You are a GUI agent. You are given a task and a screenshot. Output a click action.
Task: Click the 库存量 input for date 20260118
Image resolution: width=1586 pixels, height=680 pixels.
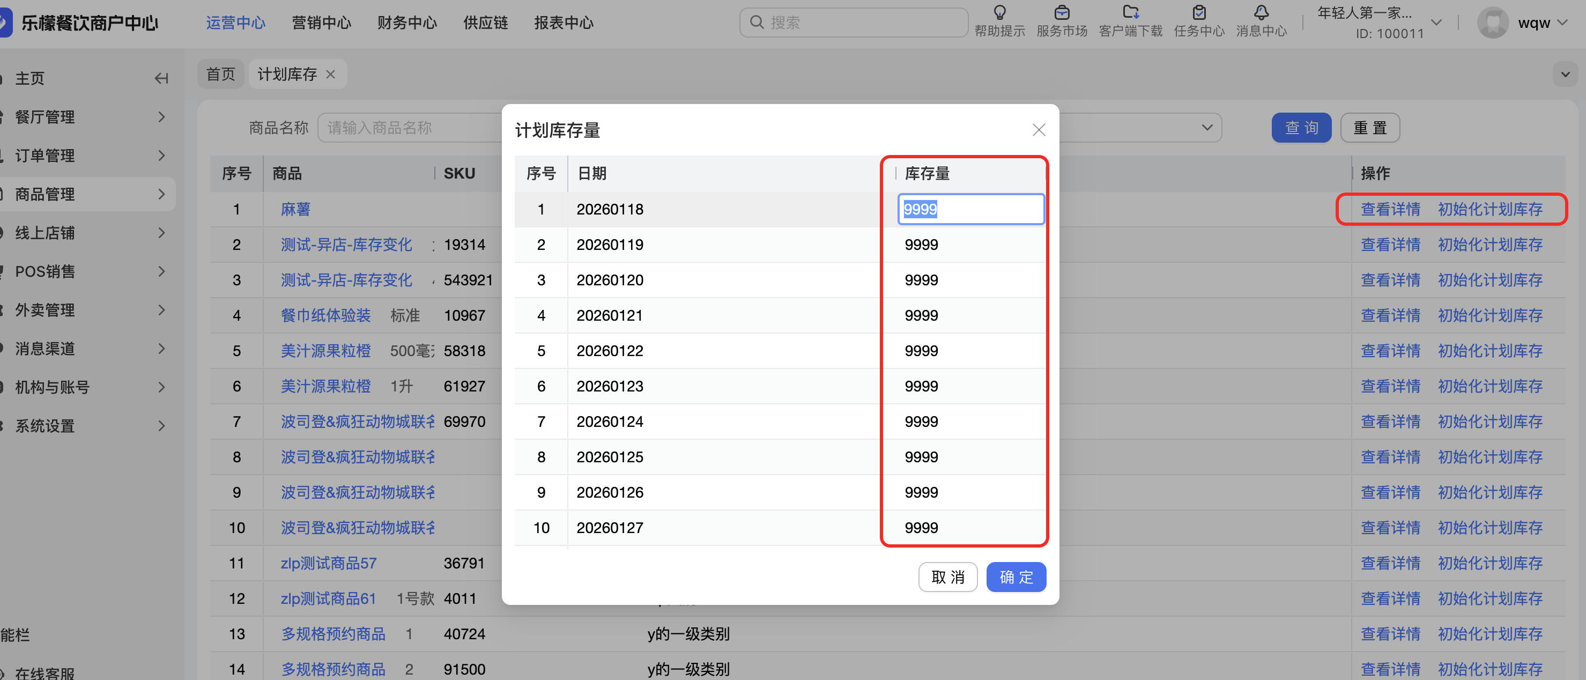click(x=970, y=210)
